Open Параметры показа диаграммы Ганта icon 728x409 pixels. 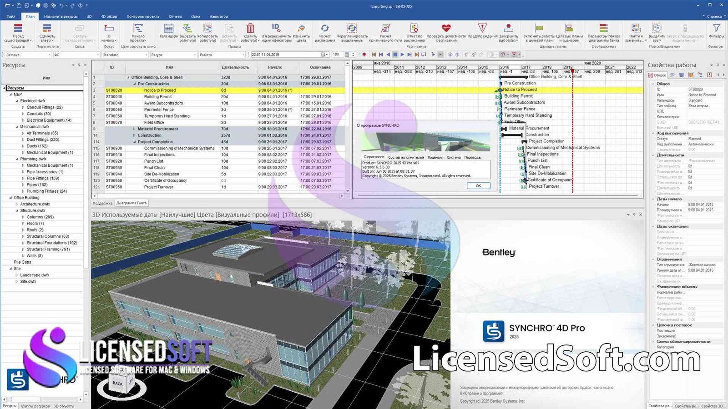pos(604,28)
